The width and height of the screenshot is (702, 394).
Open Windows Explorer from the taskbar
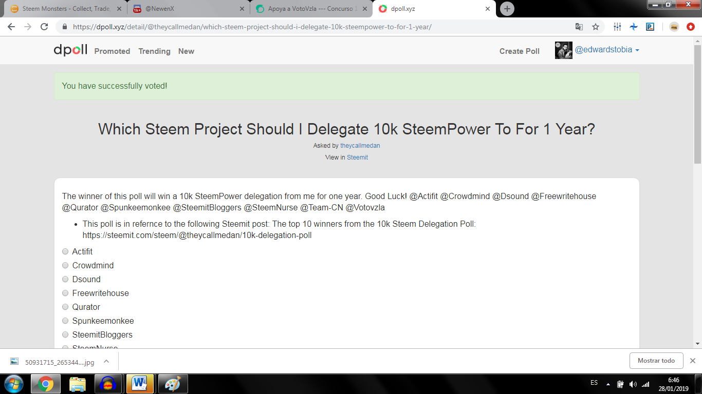(77, 384)
